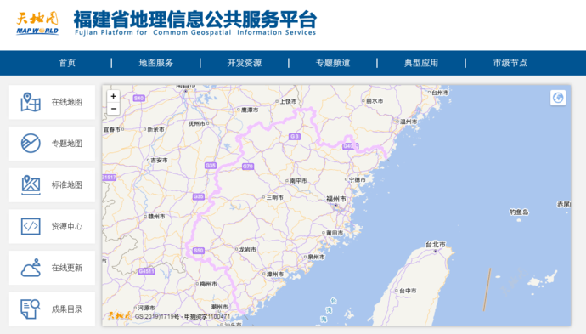Click the 抚州市 city label
The width and height of the screenshot is (586, 334).
[197, 123]
